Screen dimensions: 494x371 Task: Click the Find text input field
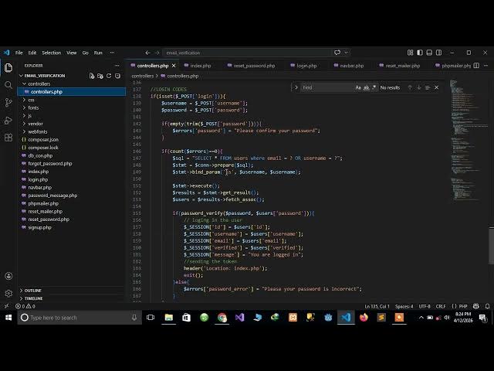[327, 87]
